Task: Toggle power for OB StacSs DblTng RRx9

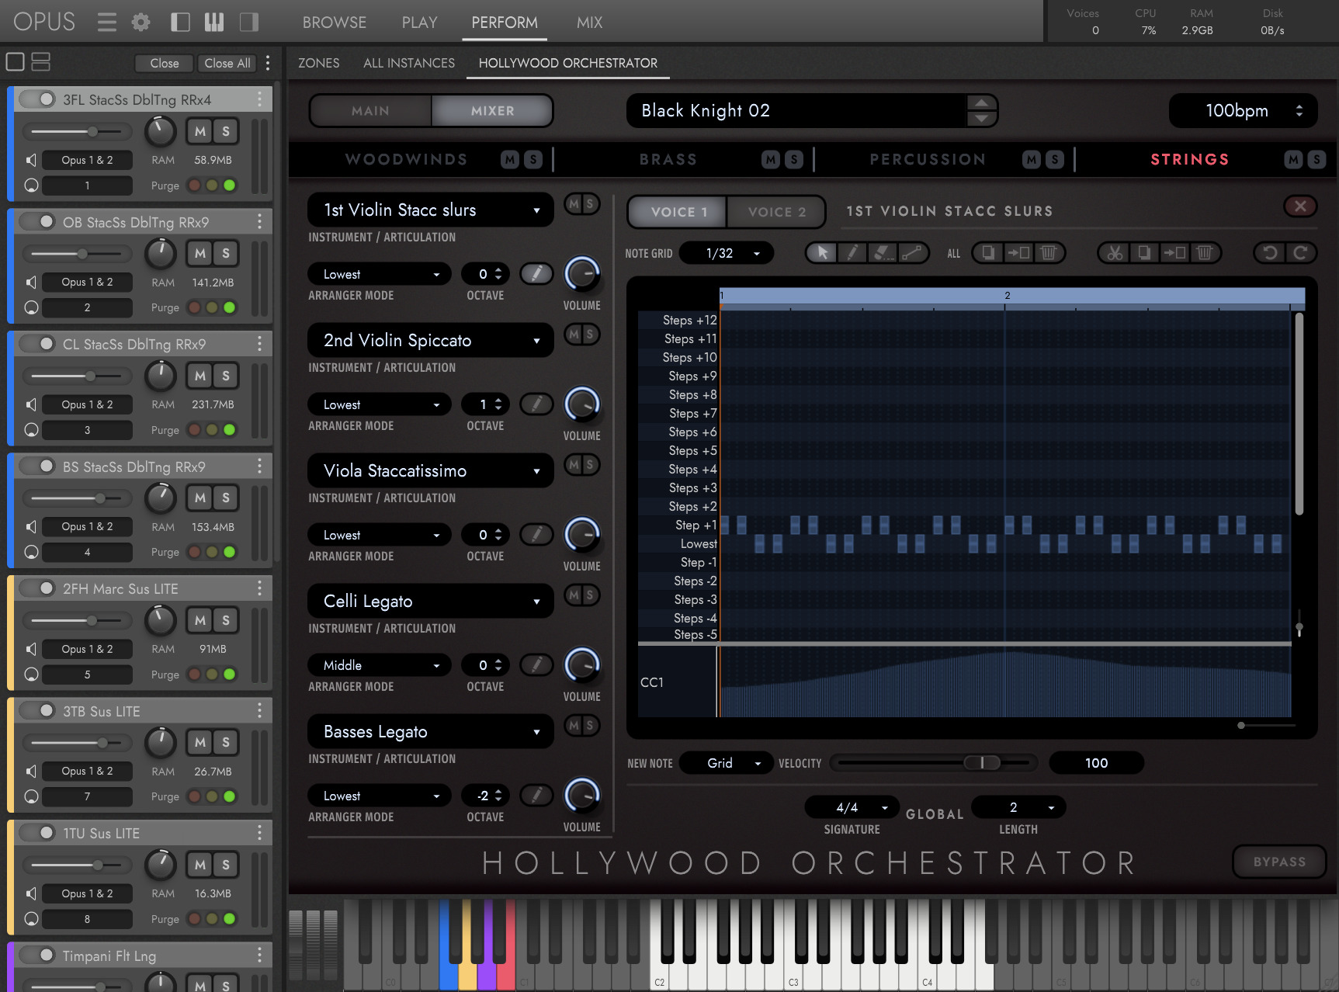Action: click(37, 222)
